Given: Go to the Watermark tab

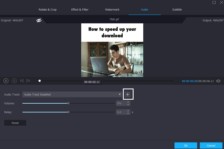Looking at the screenshot, I should point(112,10).
